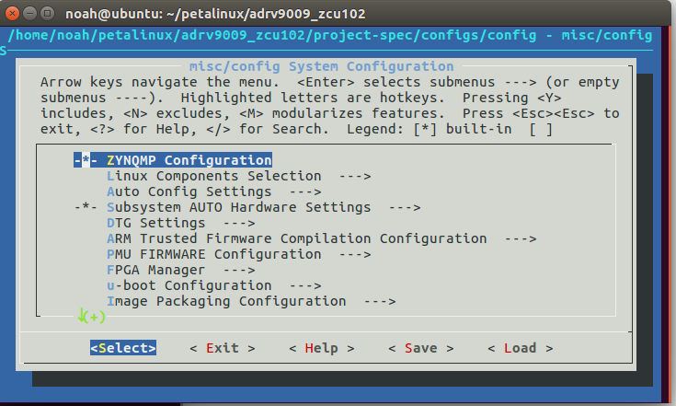The height and width of the screenshot is (406, 676).
Task: Click the green scroll-down (+) indicator
Action: point(91,317)
